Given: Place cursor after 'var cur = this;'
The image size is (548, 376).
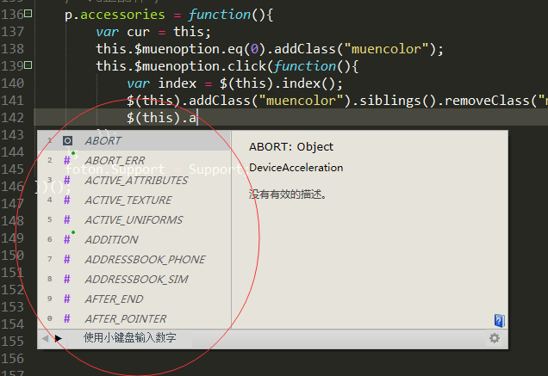Looking at the screenshot, I should [x=199, y=32].
